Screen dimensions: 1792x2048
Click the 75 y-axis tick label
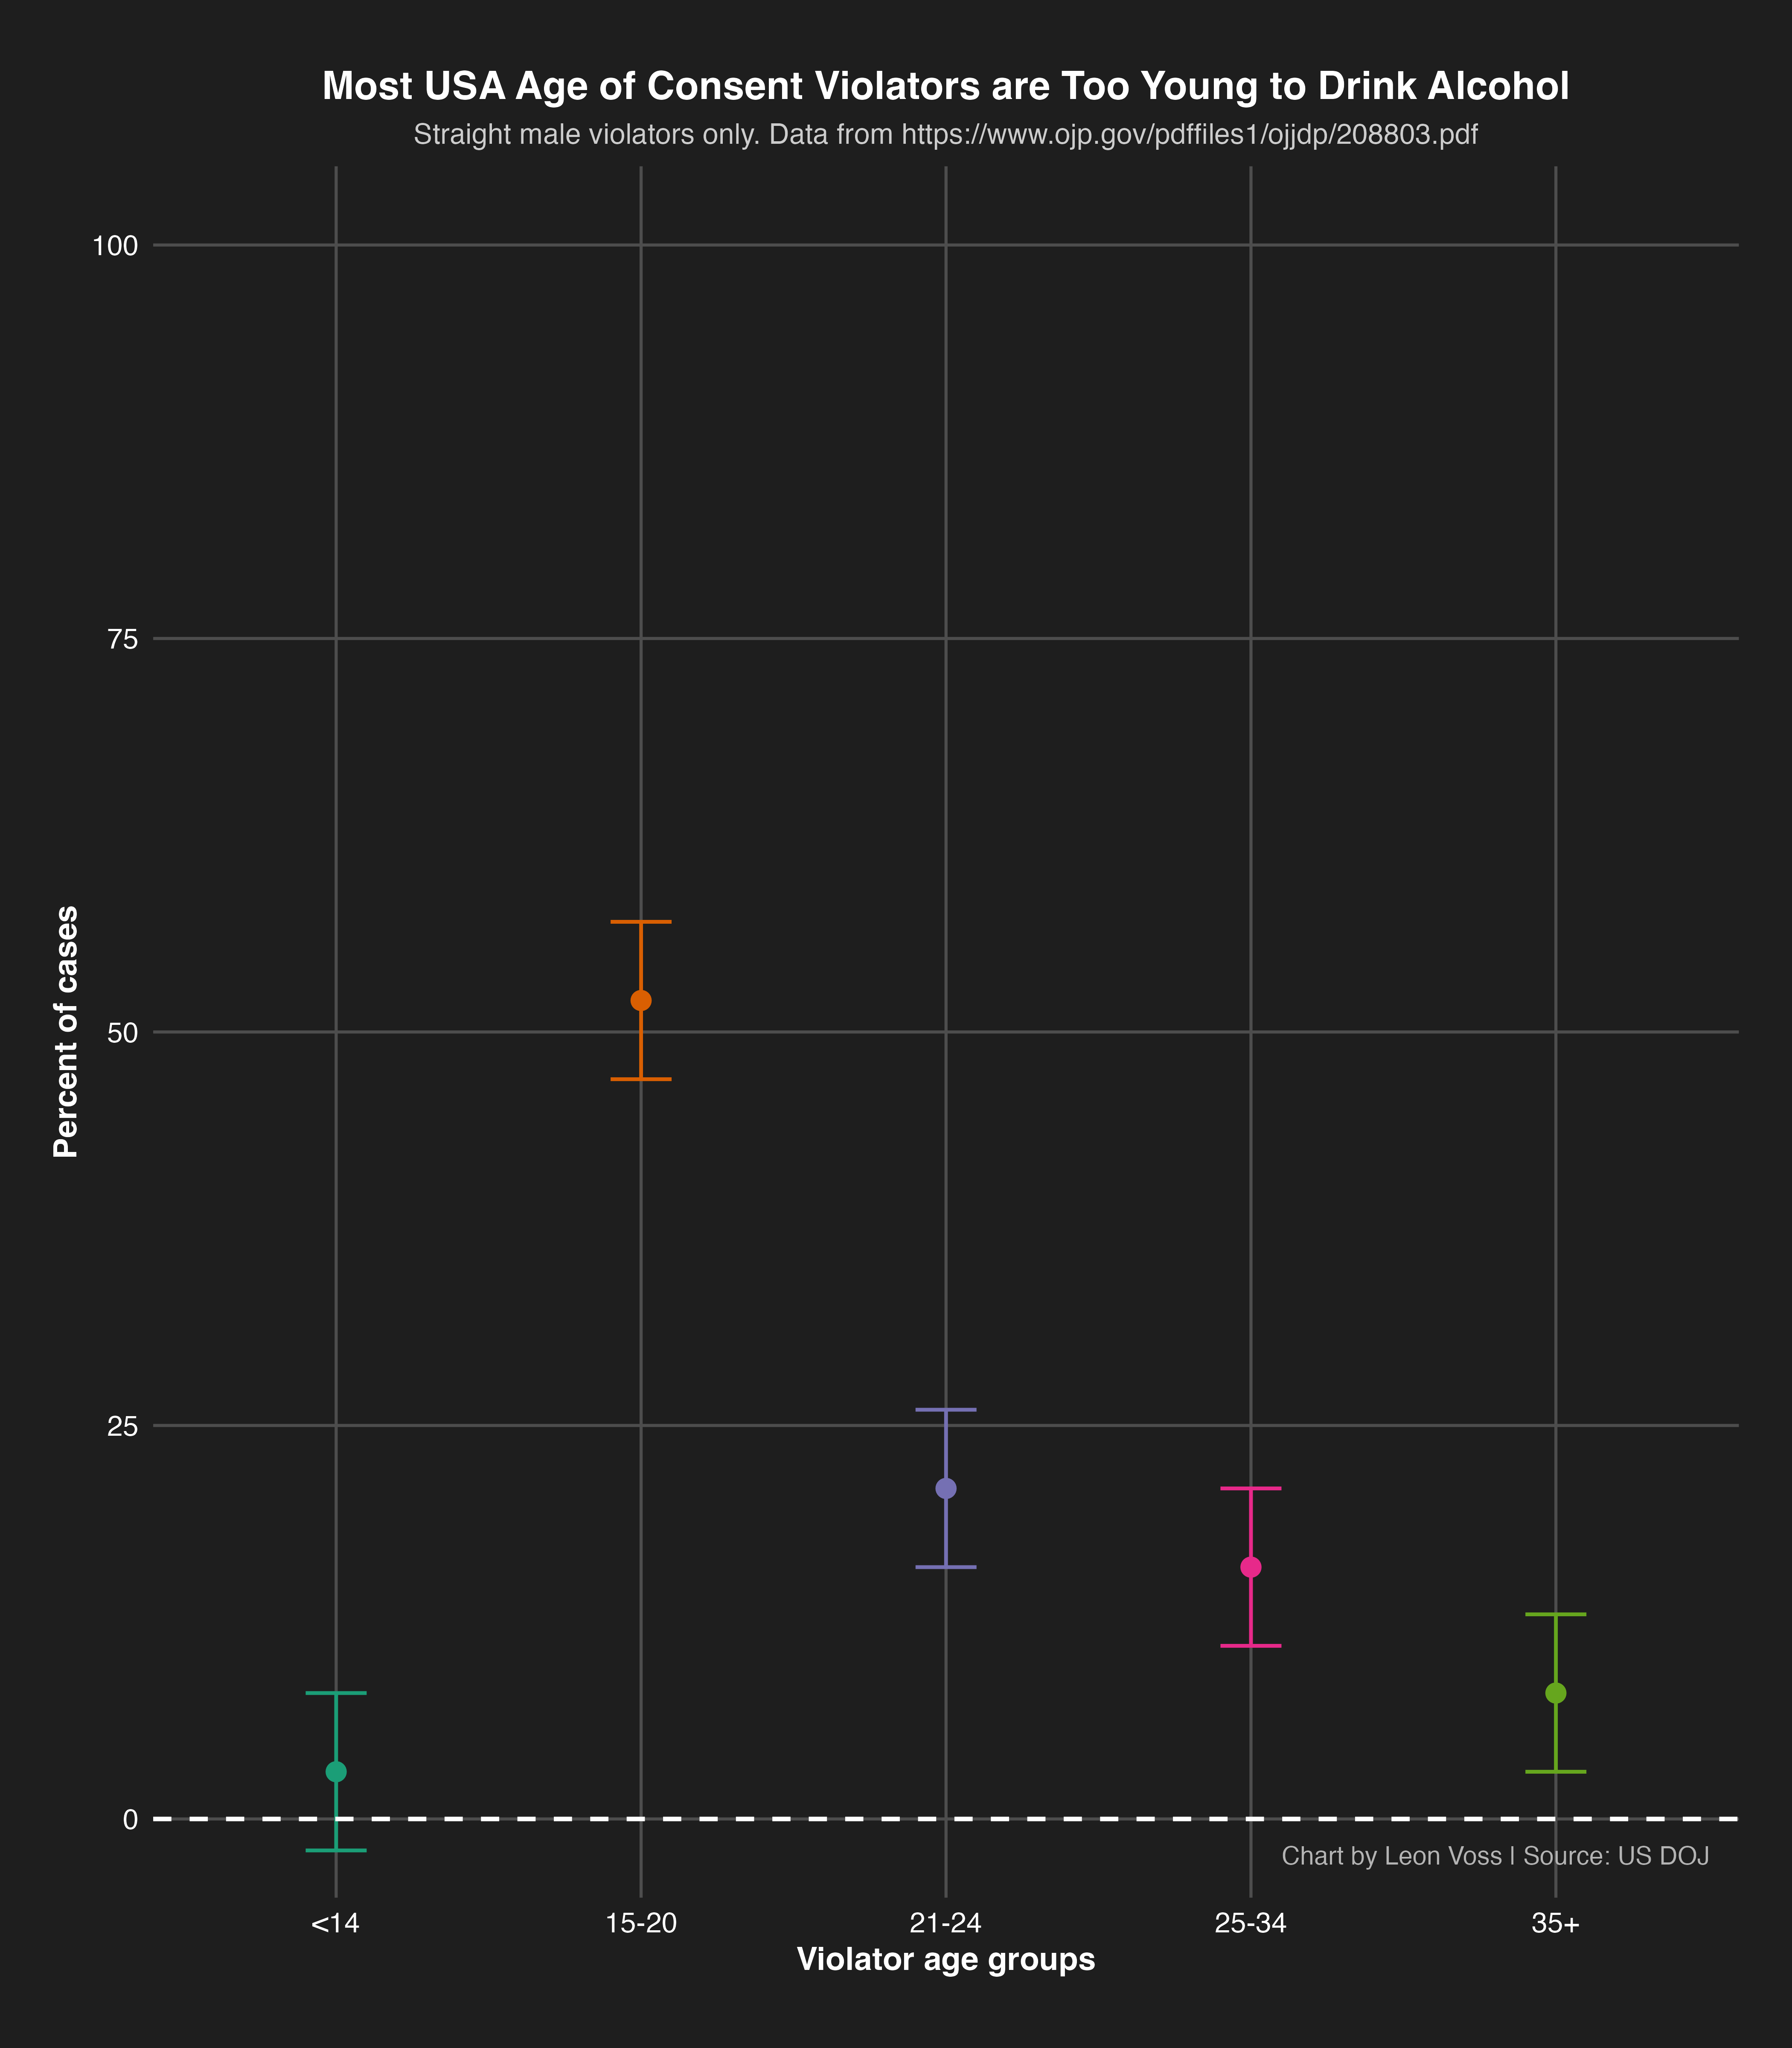(122, 639)
